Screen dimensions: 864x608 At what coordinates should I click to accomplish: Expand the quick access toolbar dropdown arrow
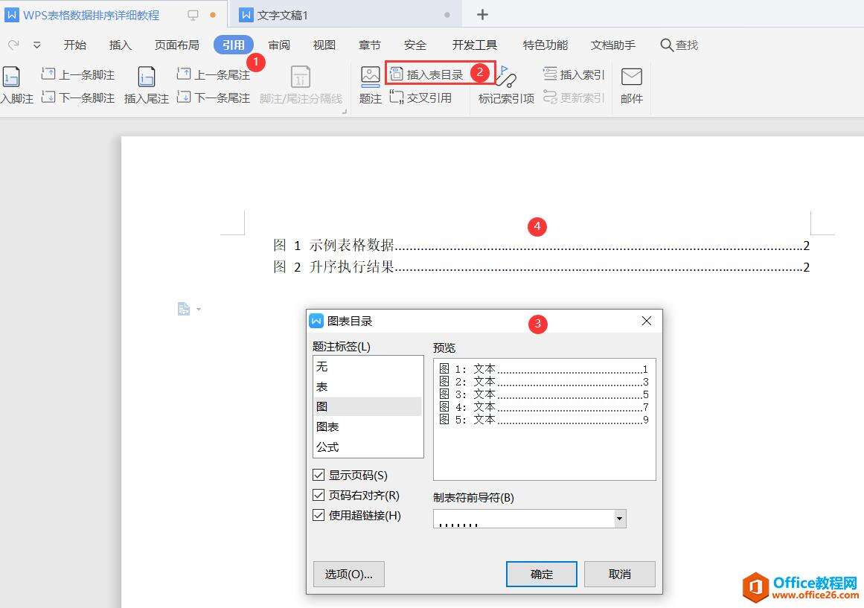coord(37,45)
